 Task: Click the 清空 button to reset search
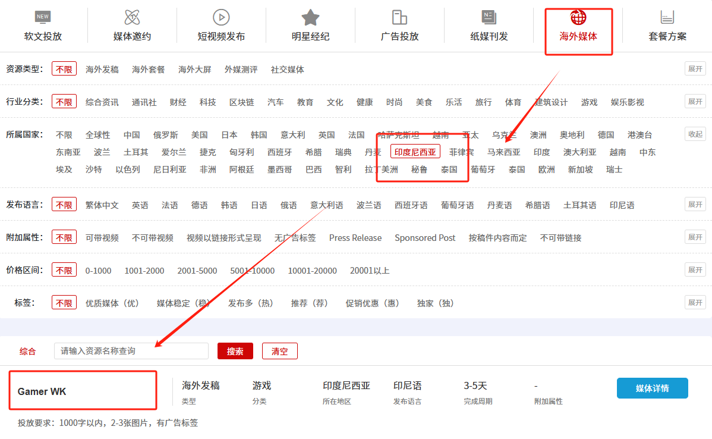click(x=279, y=351)
